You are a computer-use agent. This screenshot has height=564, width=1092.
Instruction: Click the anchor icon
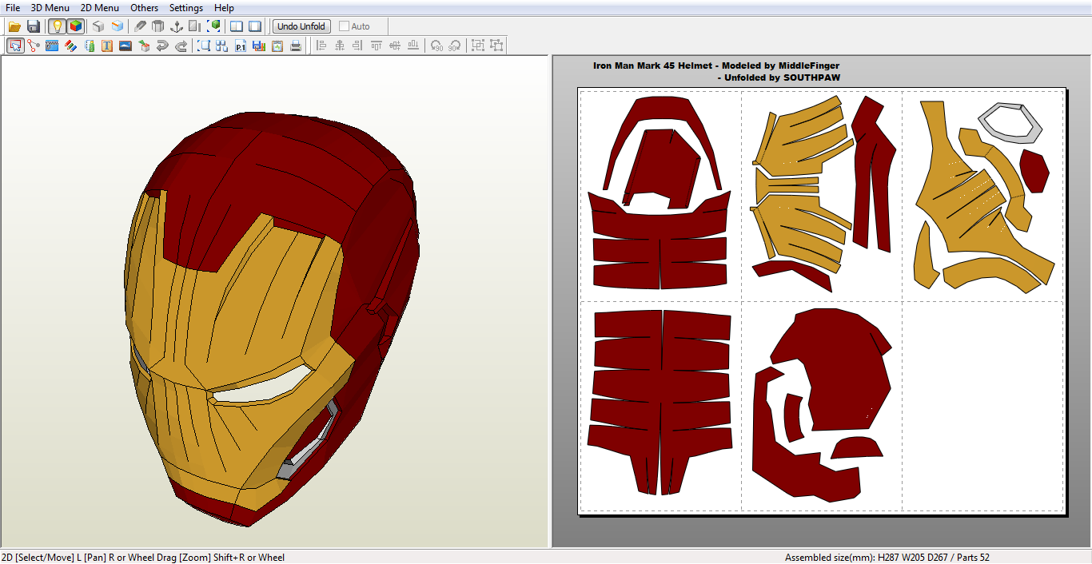(x=177, y=26)
